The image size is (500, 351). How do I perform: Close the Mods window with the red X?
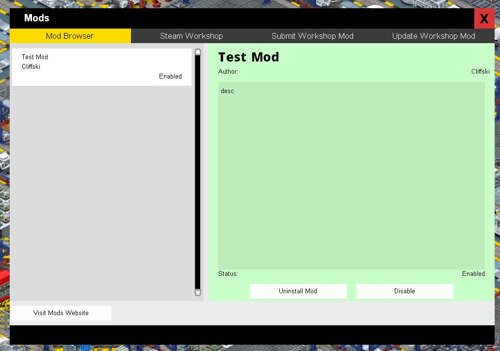point(484,19)
